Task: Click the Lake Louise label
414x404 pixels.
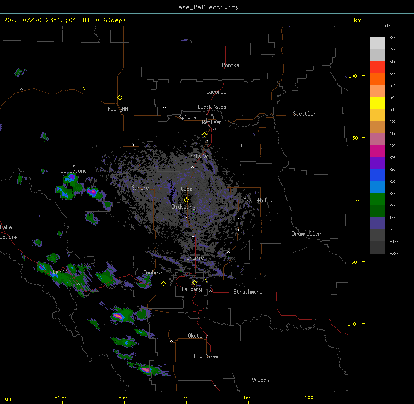Action: tap(9, 232)
